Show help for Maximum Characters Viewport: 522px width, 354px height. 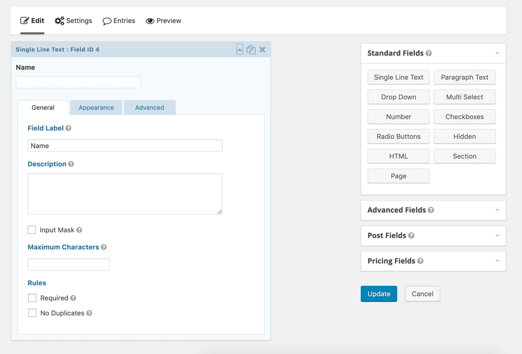(104, 247)
